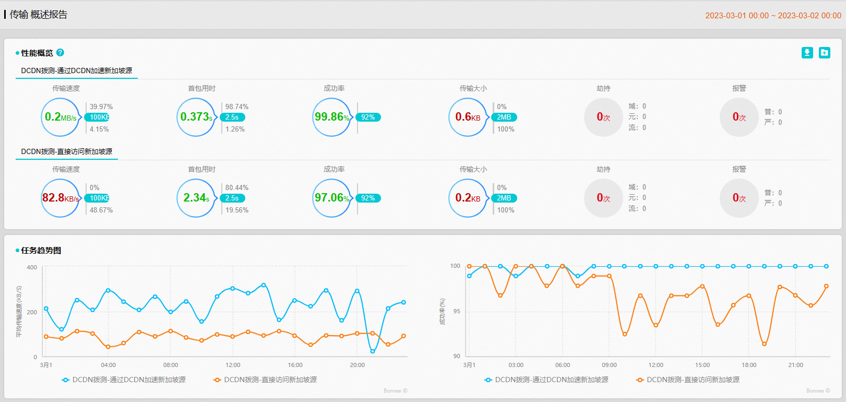Download the performance overview report
The image size is (846, 402).
coord(807,53)
